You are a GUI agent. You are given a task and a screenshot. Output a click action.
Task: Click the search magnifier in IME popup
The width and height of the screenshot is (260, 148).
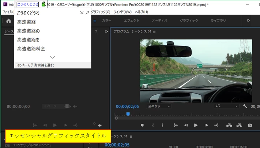click(87, 12)
